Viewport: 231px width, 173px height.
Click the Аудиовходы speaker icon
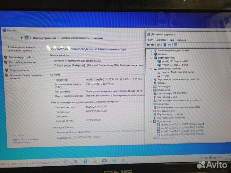155,51
